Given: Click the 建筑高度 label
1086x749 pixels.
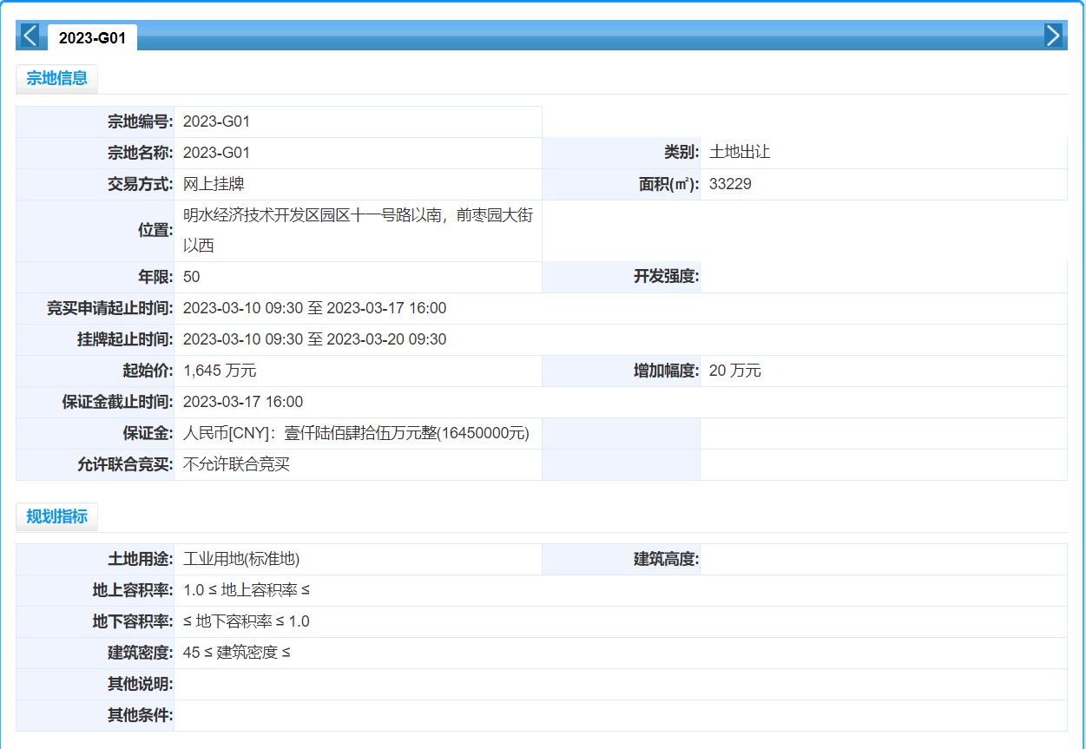Looking at the screenshot, I should pos(666,559).
